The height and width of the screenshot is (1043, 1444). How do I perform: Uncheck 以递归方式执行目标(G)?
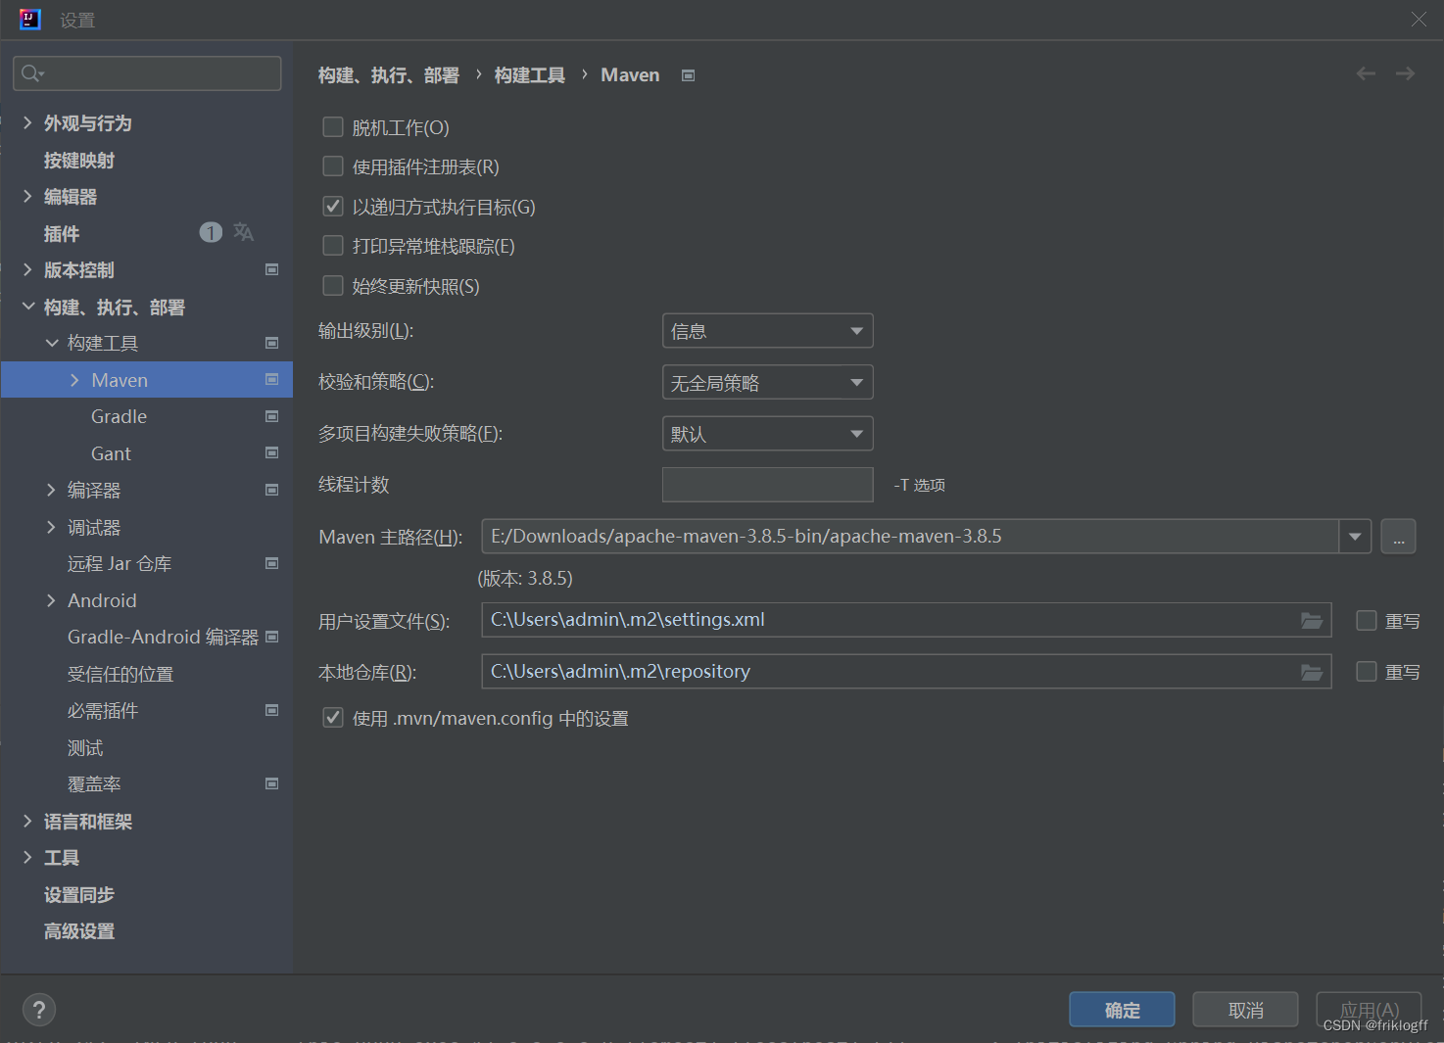333,207
